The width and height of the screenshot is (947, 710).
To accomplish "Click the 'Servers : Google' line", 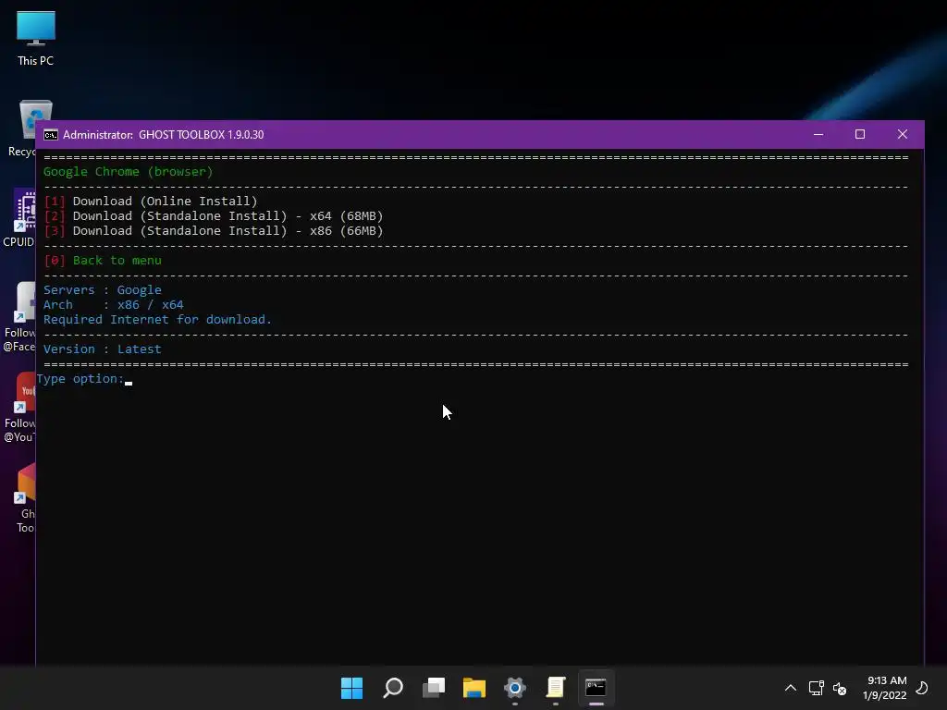I will pos(102,289).
